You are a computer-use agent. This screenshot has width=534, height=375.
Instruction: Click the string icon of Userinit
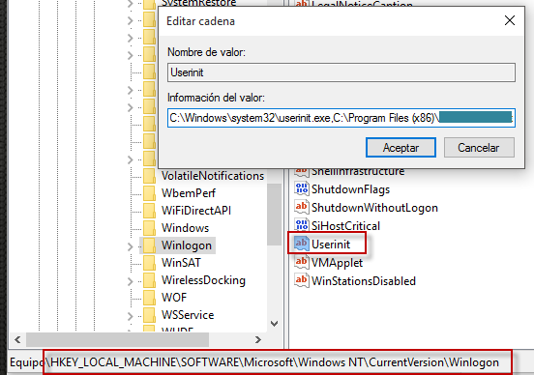302,244
